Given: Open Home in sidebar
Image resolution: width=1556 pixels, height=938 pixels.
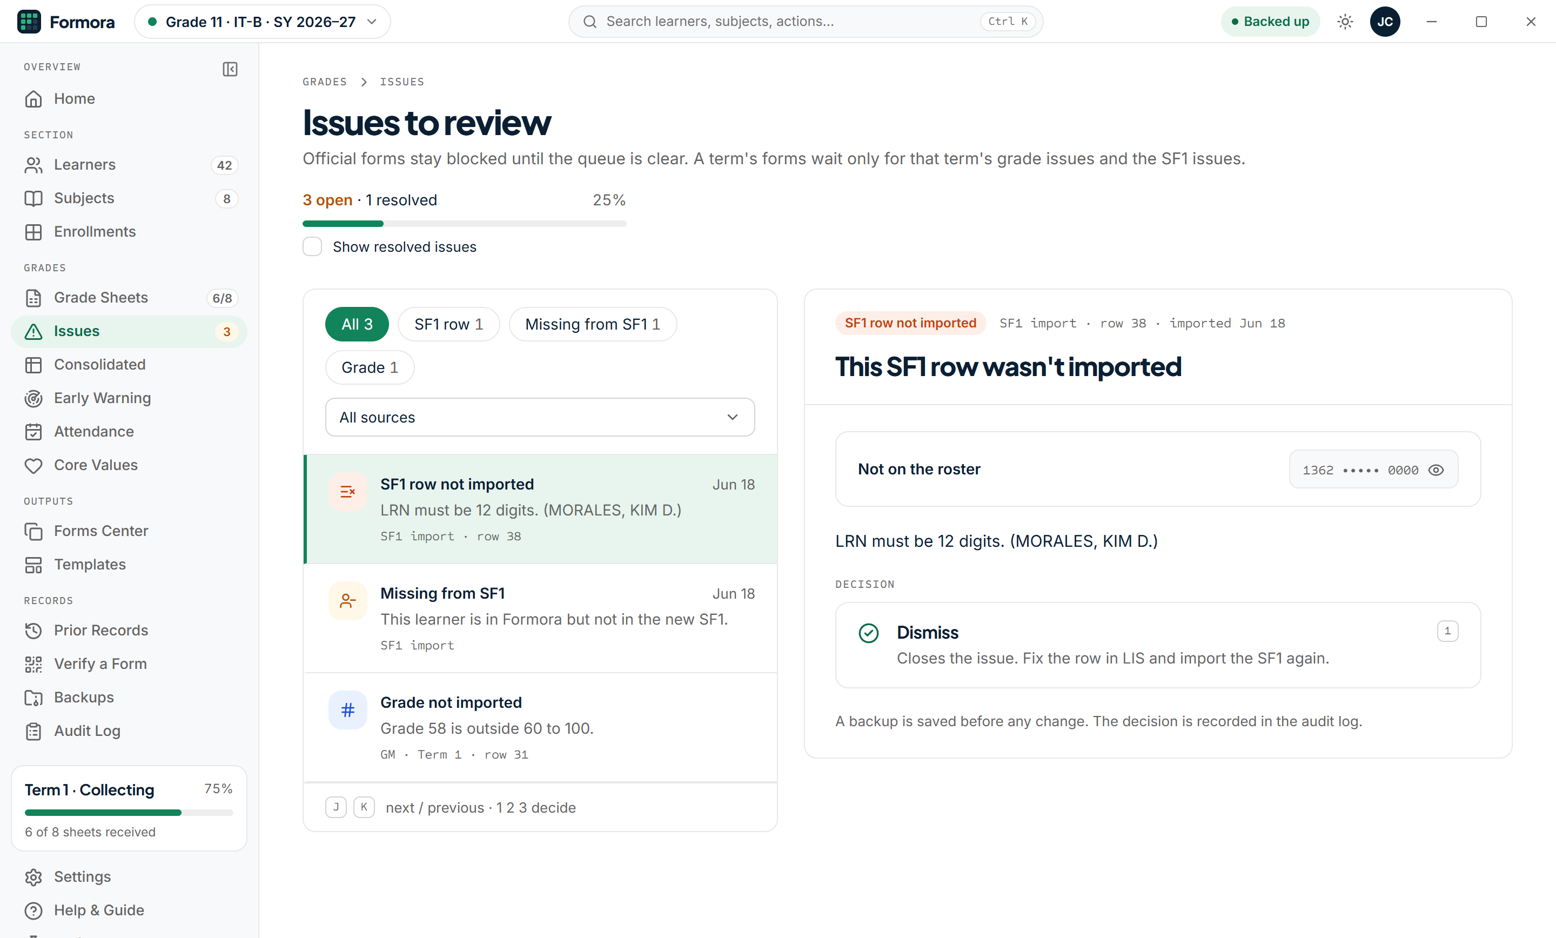Looking at the screenshot, I should click(129, 98).
